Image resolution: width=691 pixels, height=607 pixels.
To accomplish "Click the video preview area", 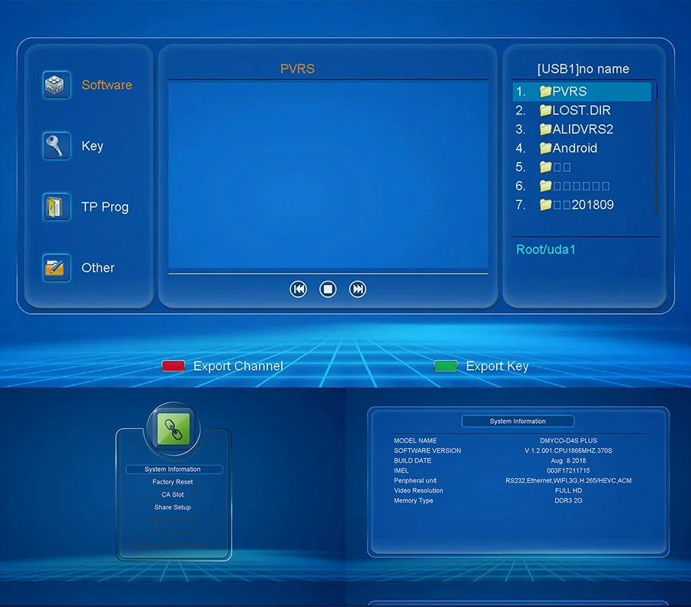I will (329, 175).
